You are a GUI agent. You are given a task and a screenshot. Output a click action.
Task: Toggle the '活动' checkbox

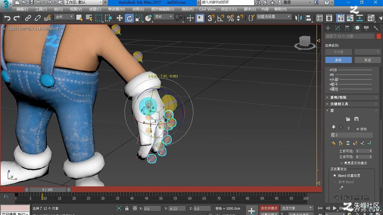358,129
